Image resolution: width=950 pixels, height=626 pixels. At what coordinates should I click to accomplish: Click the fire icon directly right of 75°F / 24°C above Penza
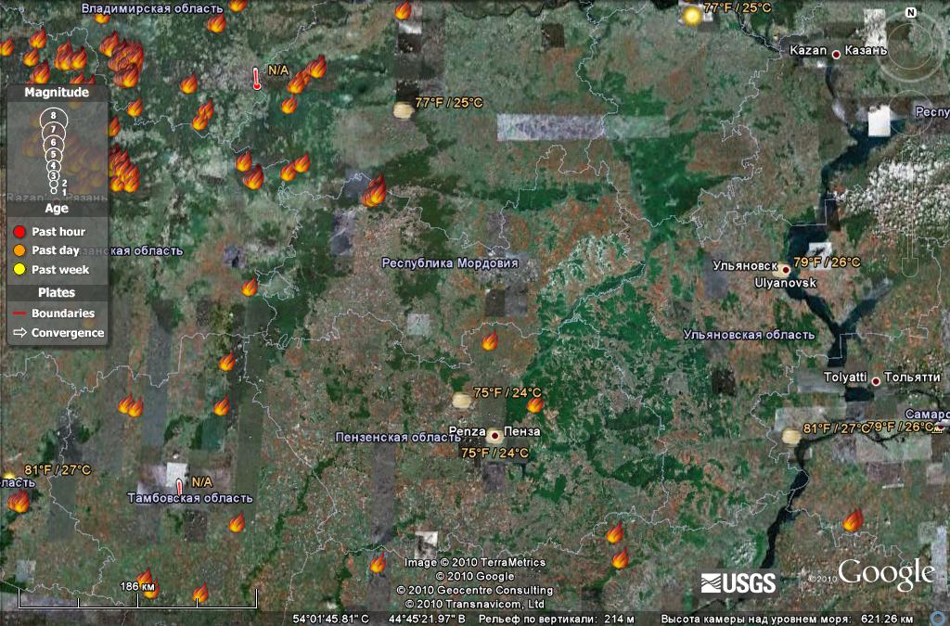coord(535,403)
